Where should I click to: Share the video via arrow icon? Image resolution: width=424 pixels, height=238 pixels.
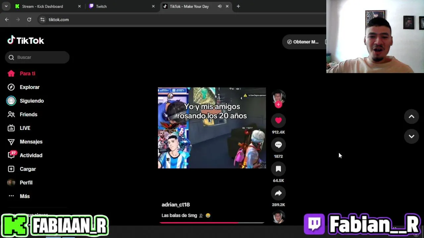click(278, 193)
